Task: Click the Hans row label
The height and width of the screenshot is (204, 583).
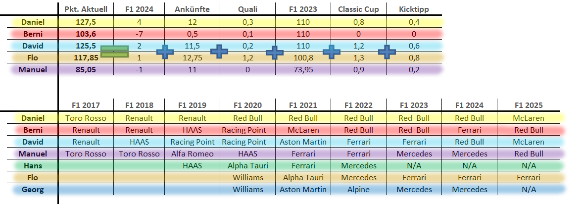Action: pyautogui.click(x=33, y=166)
